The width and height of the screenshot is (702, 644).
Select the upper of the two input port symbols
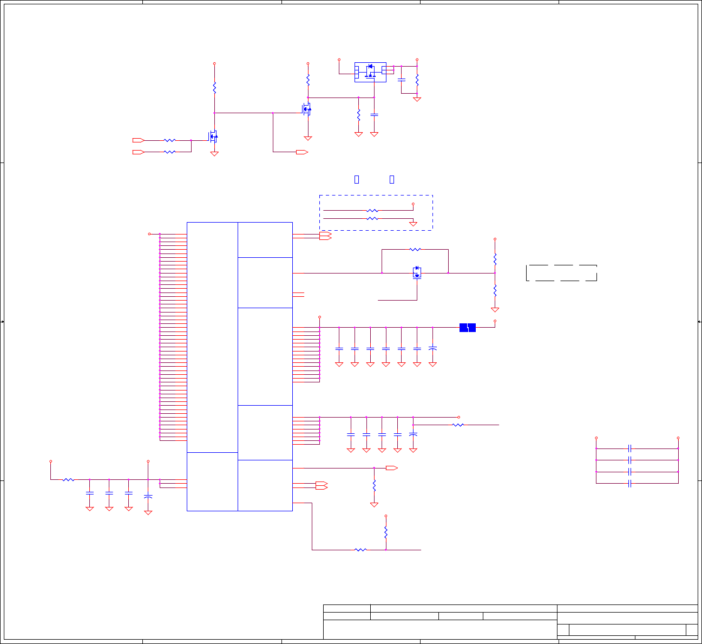click(139, 140)
